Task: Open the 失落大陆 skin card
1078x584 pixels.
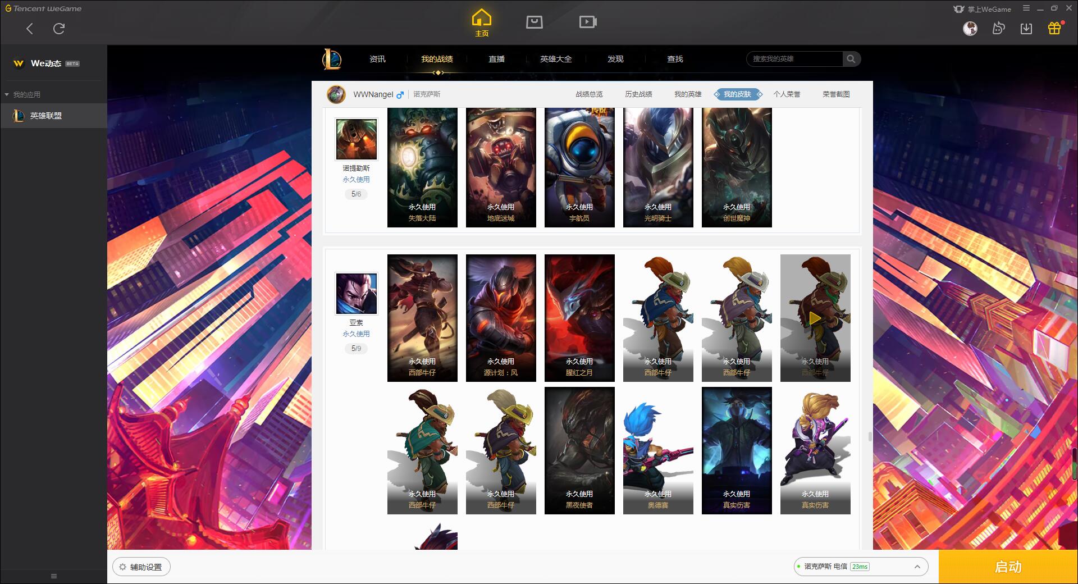Action: coord(422,167)
